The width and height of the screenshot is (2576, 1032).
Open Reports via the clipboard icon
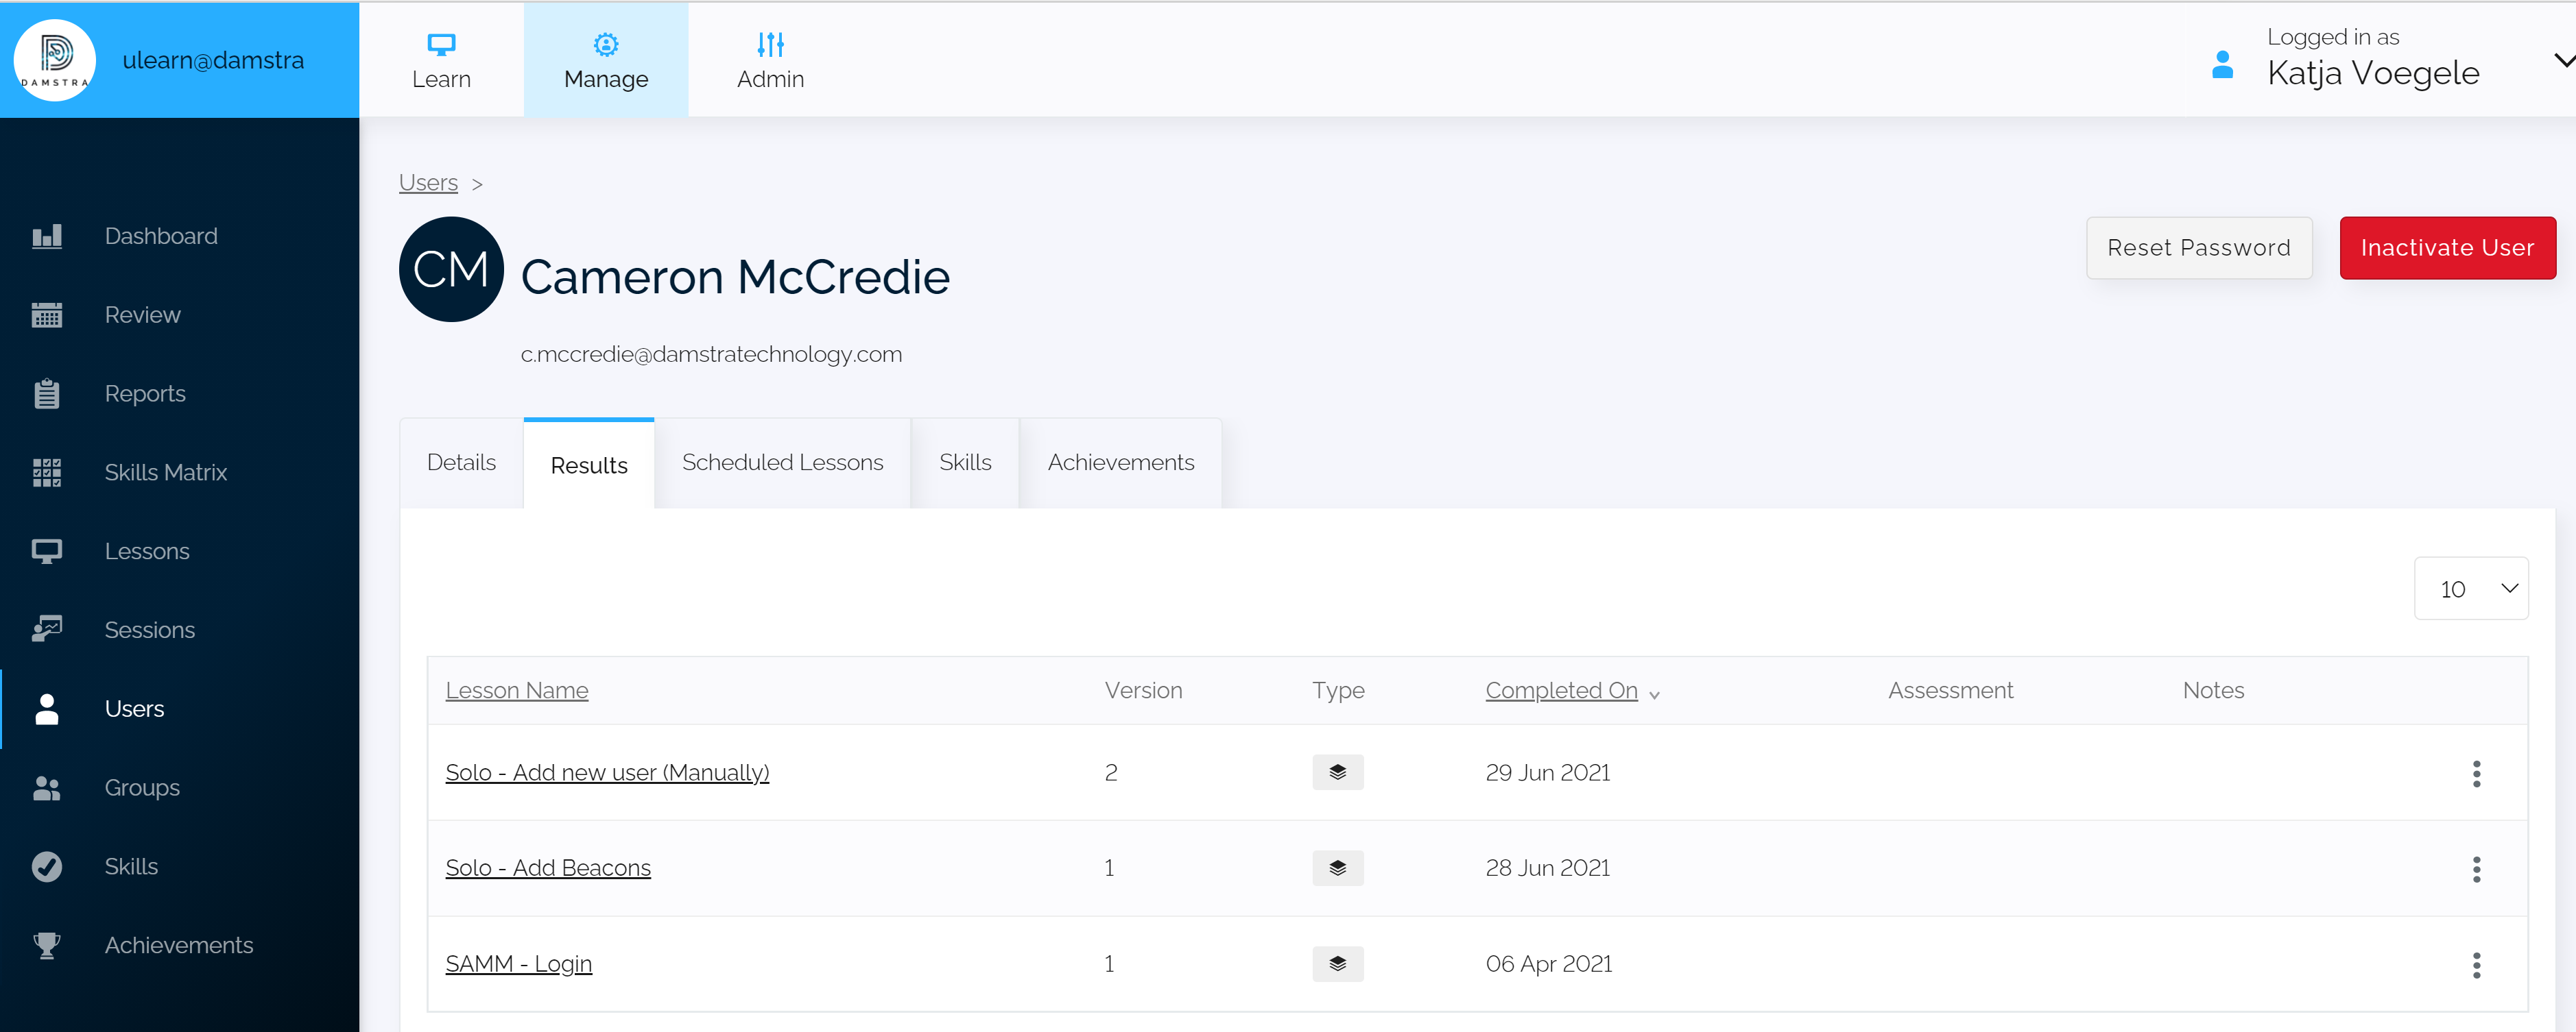pos(46,393)
